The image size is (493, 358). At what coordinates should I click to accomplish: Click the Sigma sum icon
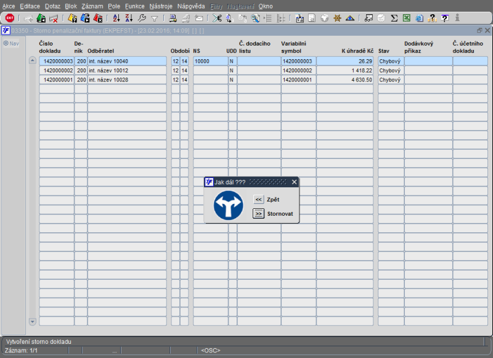tap(394, 18)
